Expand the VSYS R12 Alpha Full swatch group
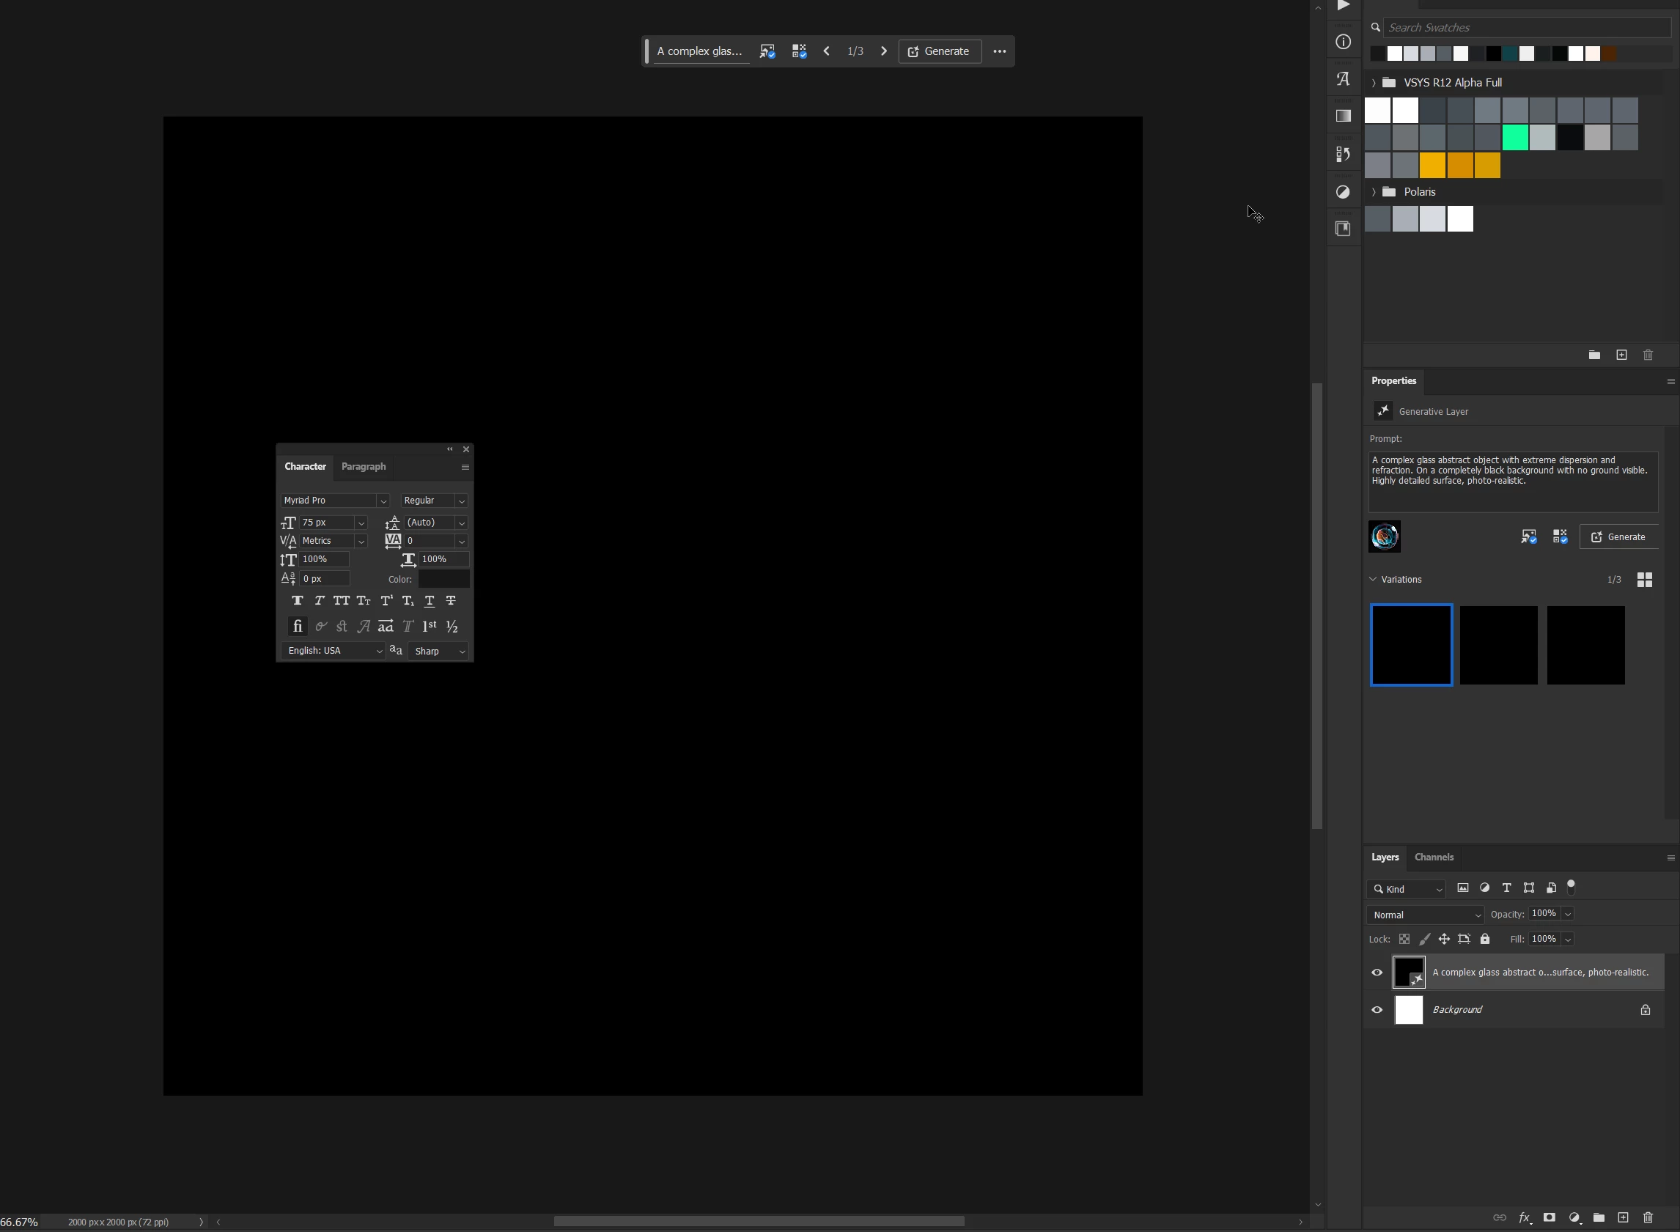 (1374, 83)
